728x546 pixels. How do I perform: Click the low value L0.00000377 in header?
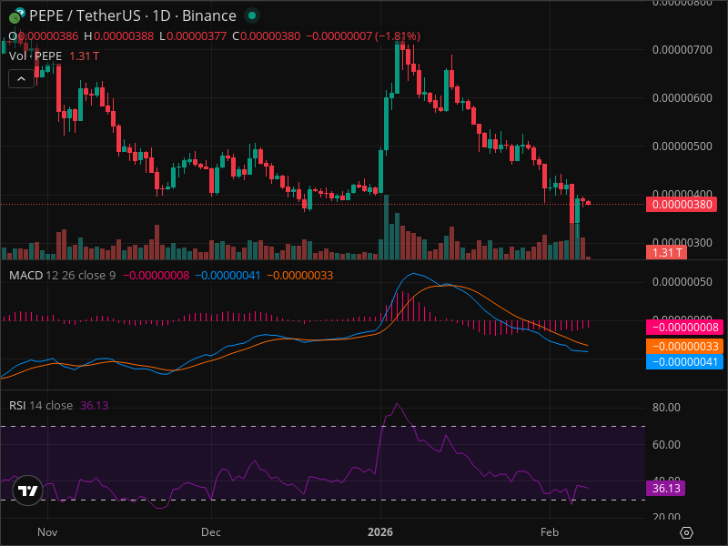[x=193, y=36]
